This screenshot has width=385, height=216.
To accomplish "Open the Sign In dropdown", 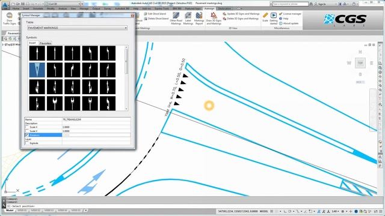I will 325,4.
